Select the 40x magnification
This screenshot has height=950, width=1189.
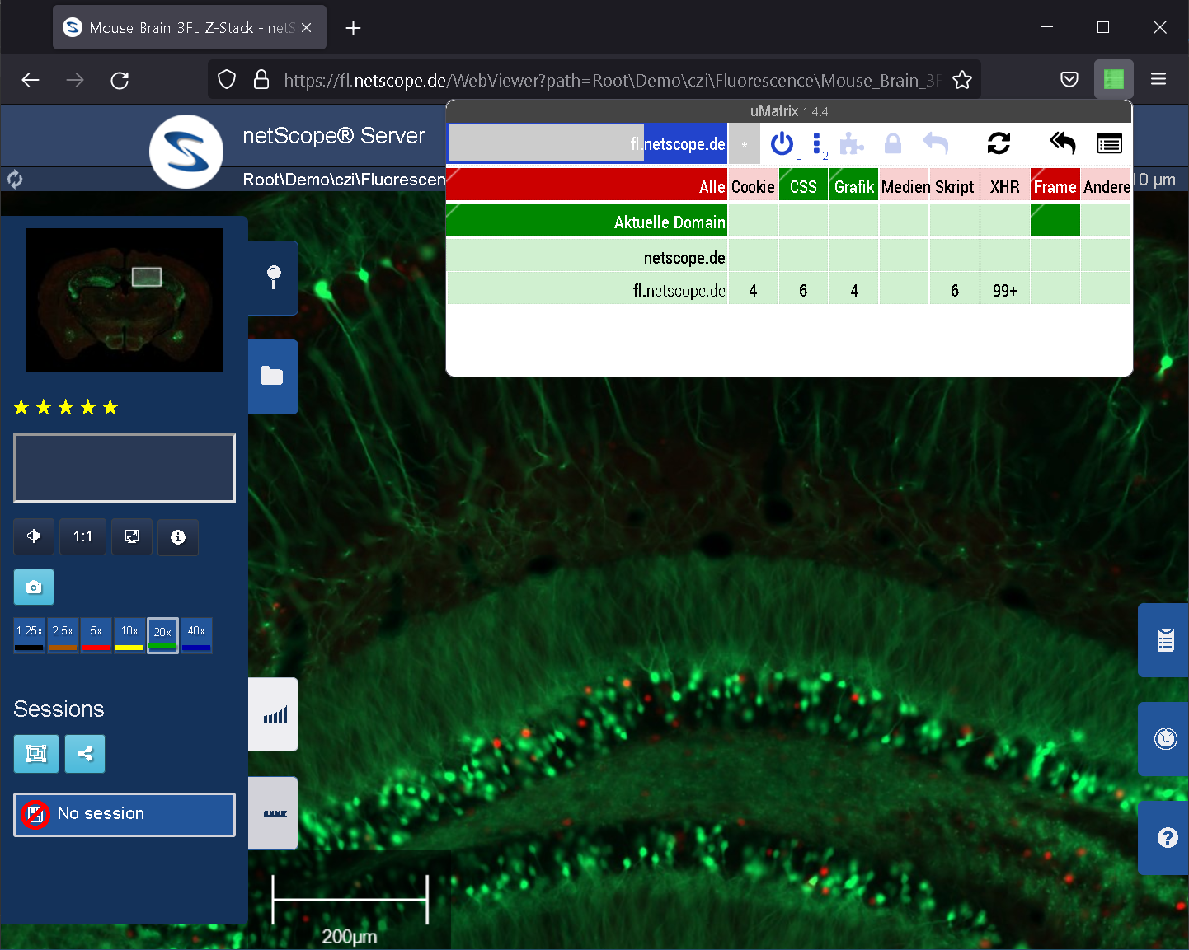(x=196, y=635)
